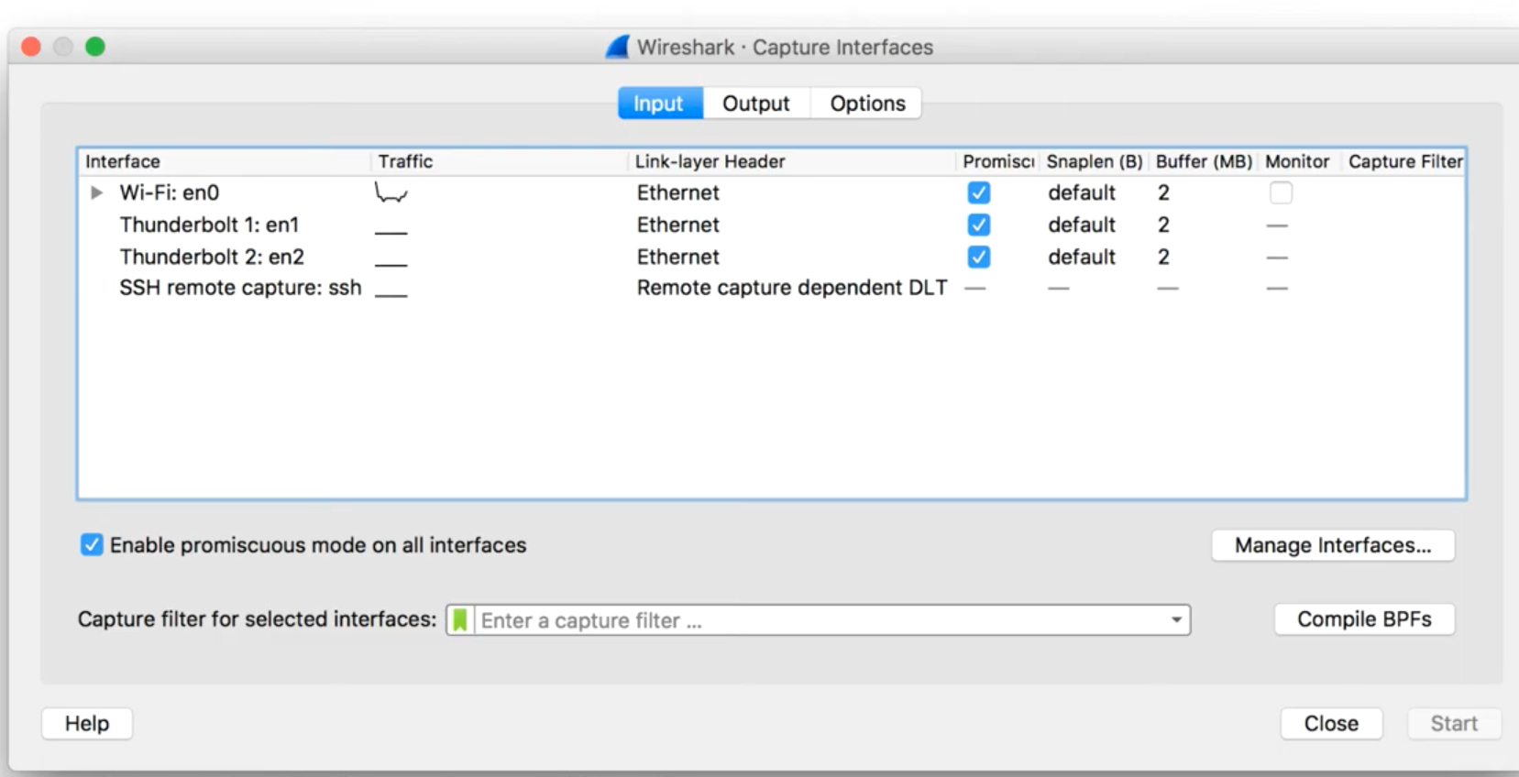The image size is (1519, 777).
Task: Click snaplen default value for Thunderbolt 2: en2
Action: click(x=1082, y=257)
